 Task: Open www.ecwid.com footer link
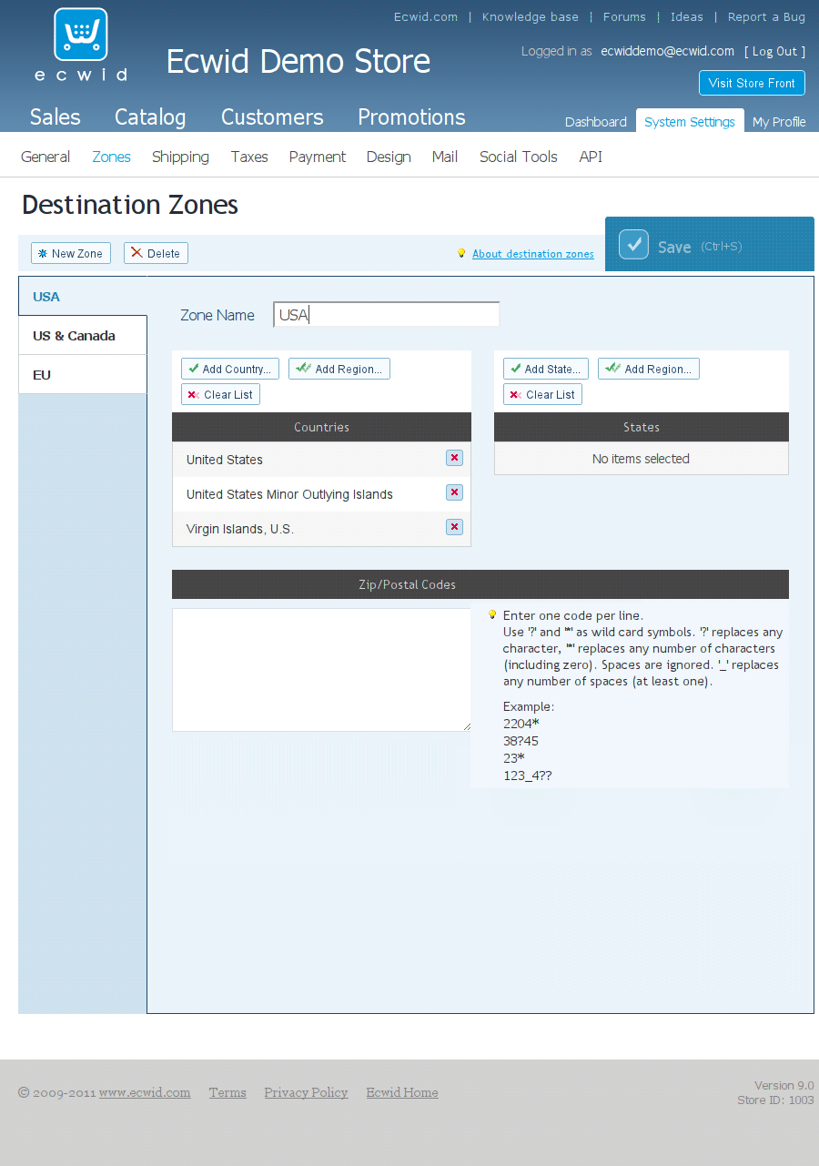coord(145,1092)
